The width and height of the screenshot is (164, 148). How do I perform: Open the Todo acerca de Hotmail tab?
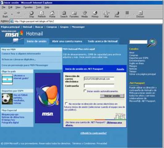[103, 41]
